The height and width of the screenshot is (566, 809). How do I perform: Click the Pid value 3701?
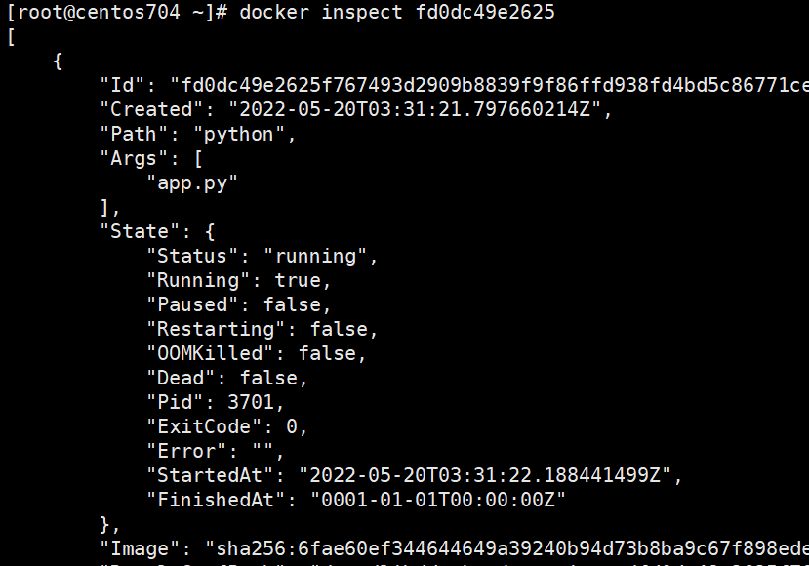251,402
